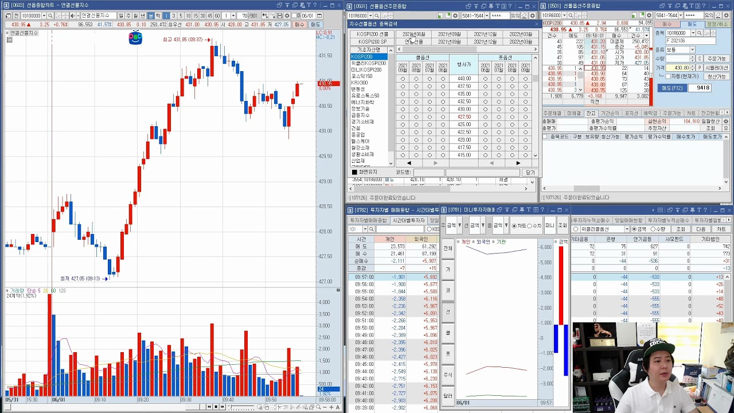The height and width of the screenshot is (413, 734).
Task: Select the 수치 radio in mini investor window
Action: [529, 225]
